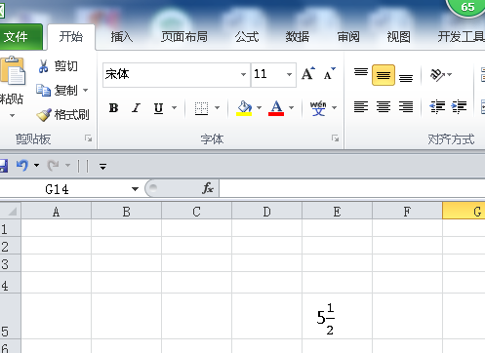The image size is (485, 353).
Task: Switch to the 数据 Data tab
Action: click(x=298, y=37)
